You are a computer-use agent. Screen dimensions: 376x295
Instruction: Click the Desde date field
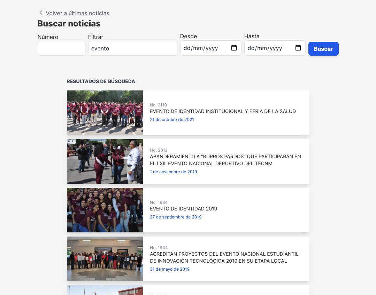coord(210,48)
